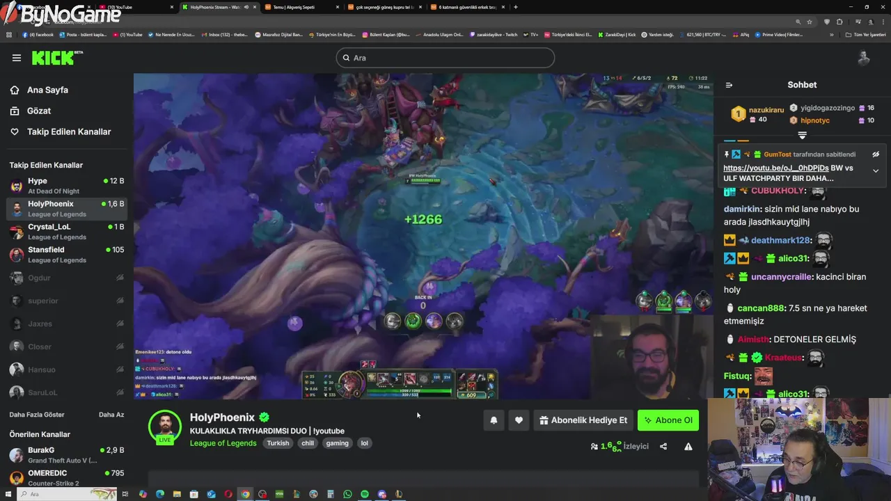This screenshot has height=501, width=891.
Task: Click the chill tag
Action: [x=308, y=443]
